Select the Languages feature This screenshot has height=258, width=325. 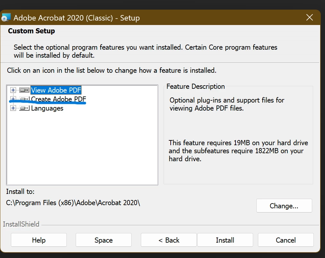pyautogui.click(x=47, y=108)
